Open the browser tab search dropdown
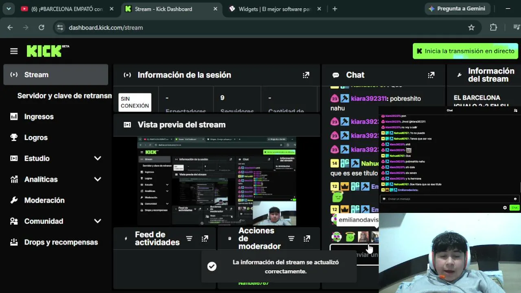 [9, 9]
